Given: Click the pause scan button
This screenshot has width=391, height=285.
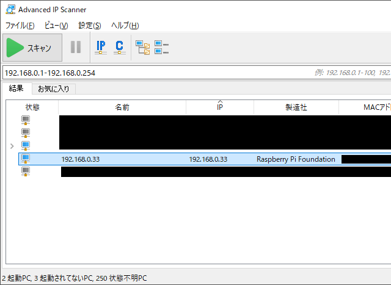Looking at the screenshot, I should tap(76, 47).
